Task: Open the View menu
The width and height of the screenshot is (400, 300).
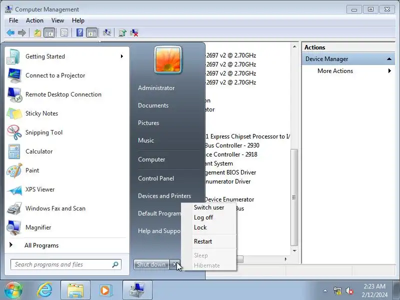Action: [57, 20]
